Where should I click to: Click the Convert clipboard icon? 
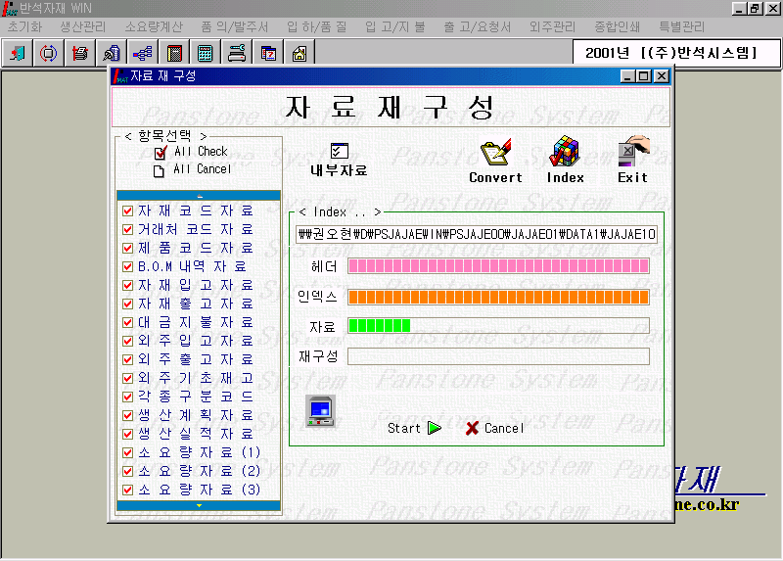pyautogui.click(x=495, y=154)
